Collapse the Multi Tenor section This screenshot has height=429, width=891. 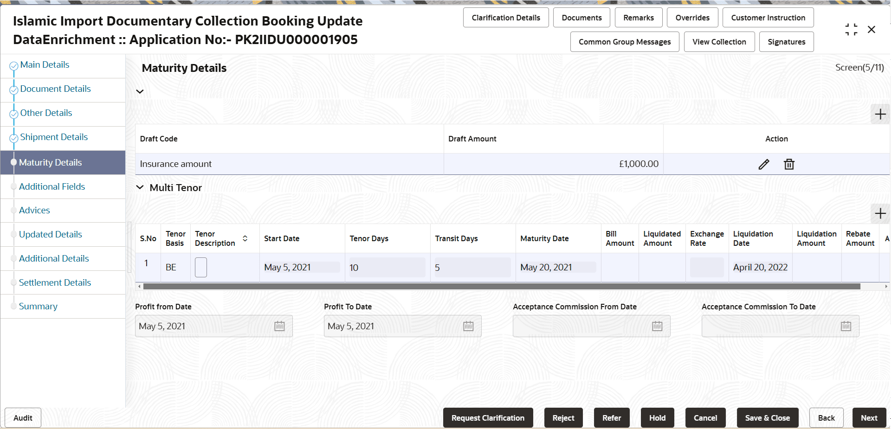tap(140, 187)
